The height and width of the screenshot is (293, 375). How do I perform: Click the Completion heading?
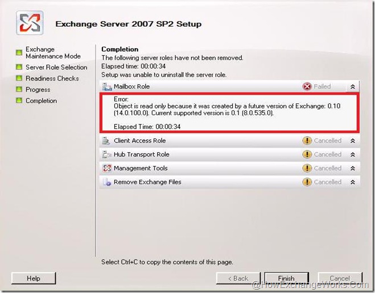[120, 49]
